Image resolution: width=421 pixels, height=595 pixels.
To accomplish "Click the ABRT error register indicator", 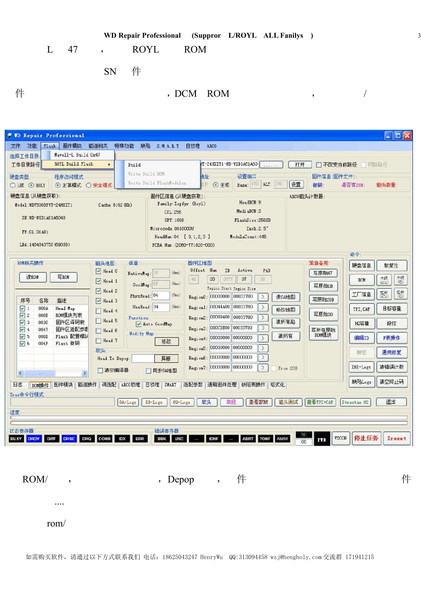I will click(248, 439).
